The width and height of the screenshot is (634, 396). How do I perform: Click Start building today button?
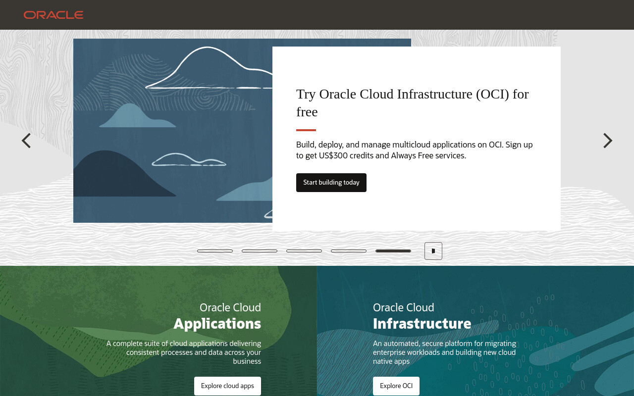(x=331, y=183)
